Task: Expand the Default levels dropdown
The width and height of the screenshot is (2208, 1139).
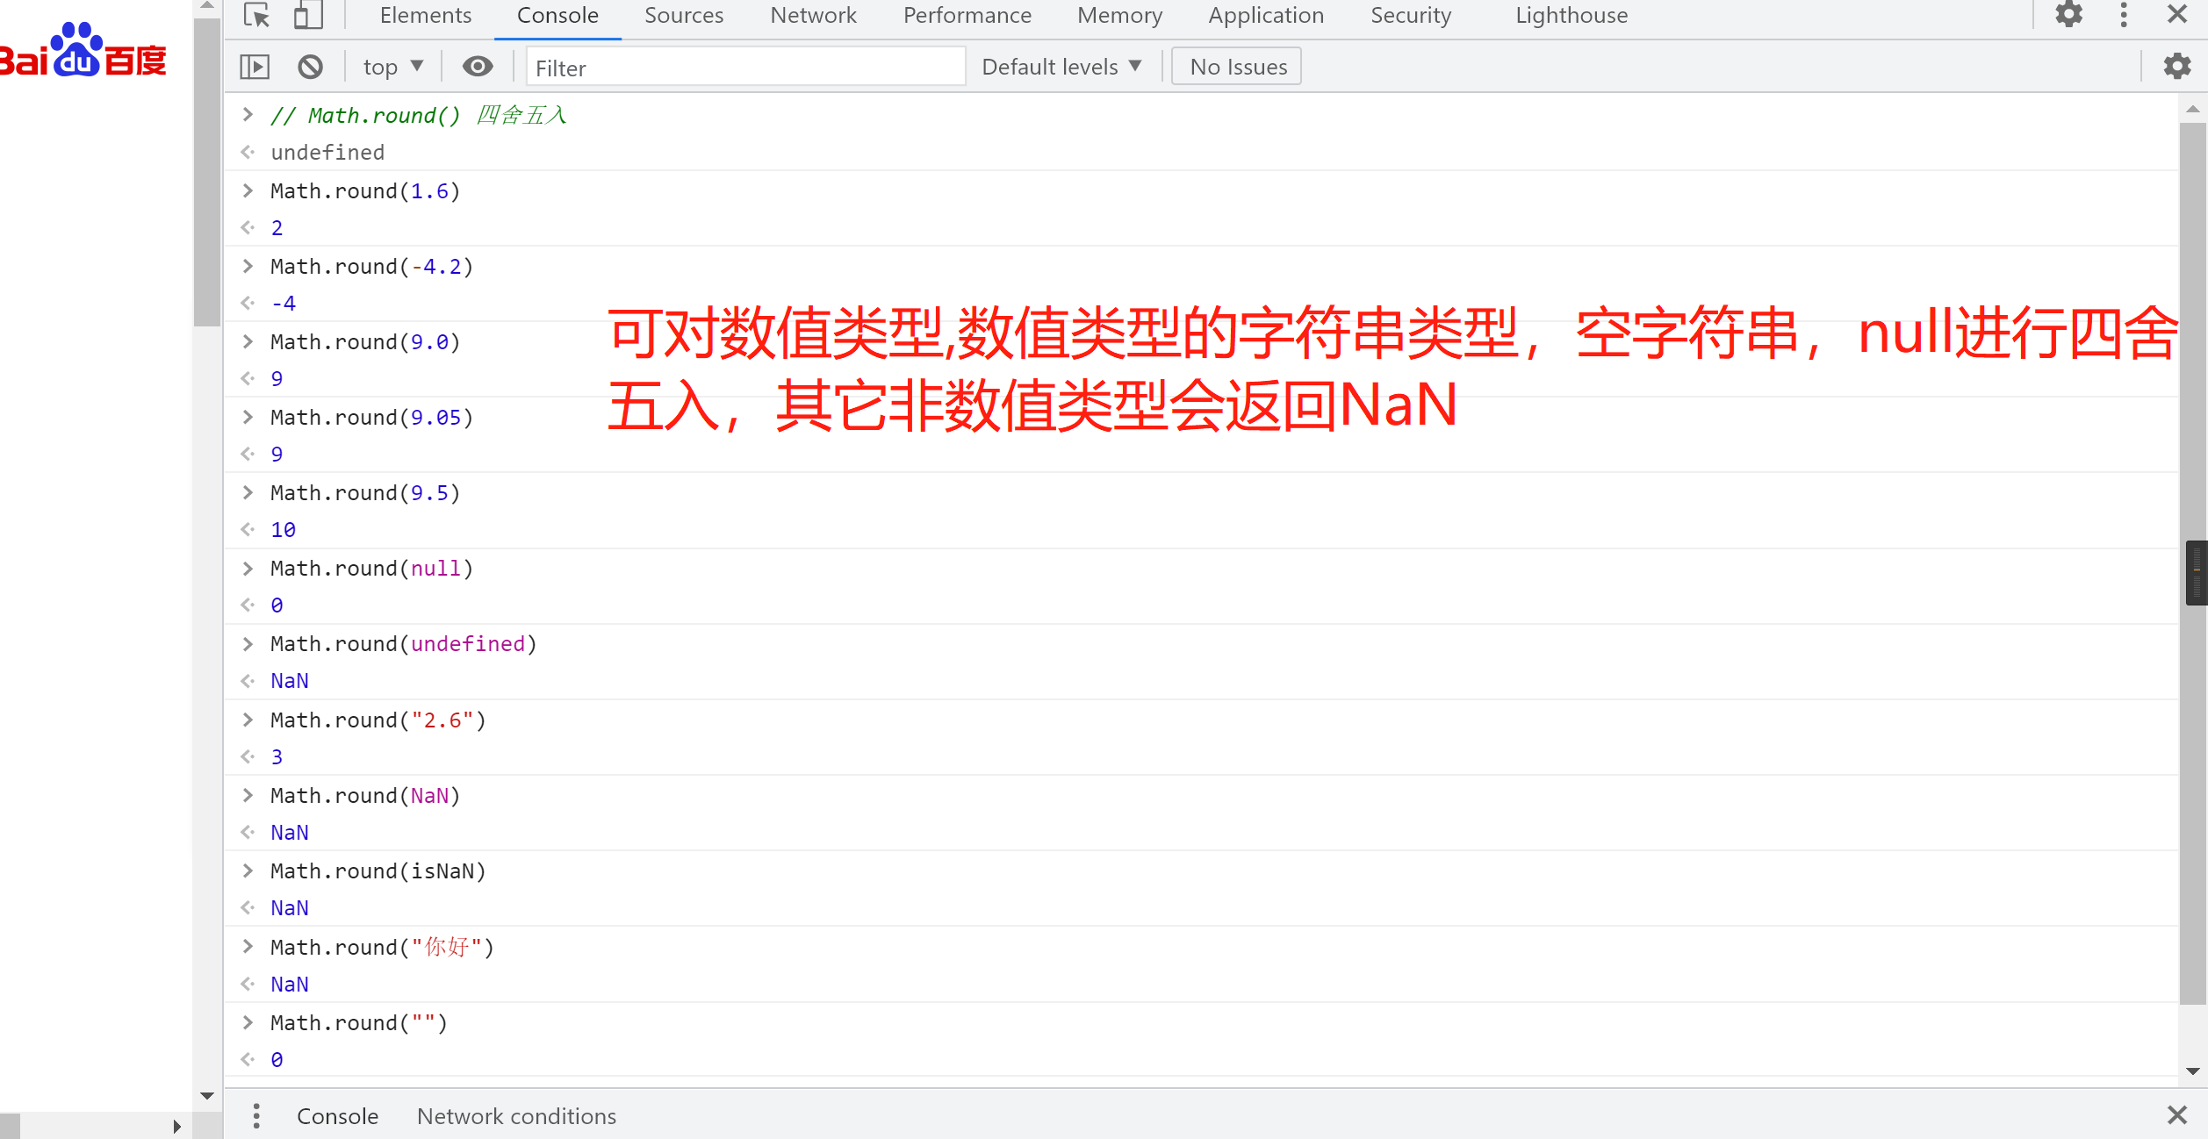Action: tap(1061, 67)
